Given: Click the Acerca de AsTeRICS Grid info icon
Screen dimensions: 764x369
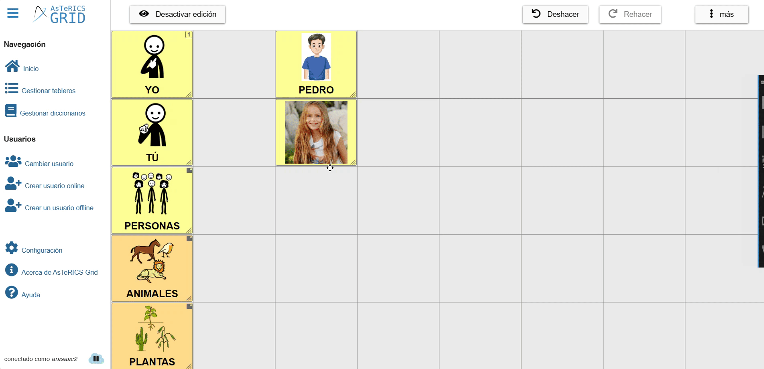Looking at the screenshot, I should click(x=11, y=270).
